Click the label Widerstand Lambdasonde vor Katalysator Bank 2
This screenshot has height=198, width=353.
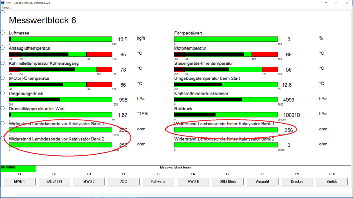pos(57,139)
